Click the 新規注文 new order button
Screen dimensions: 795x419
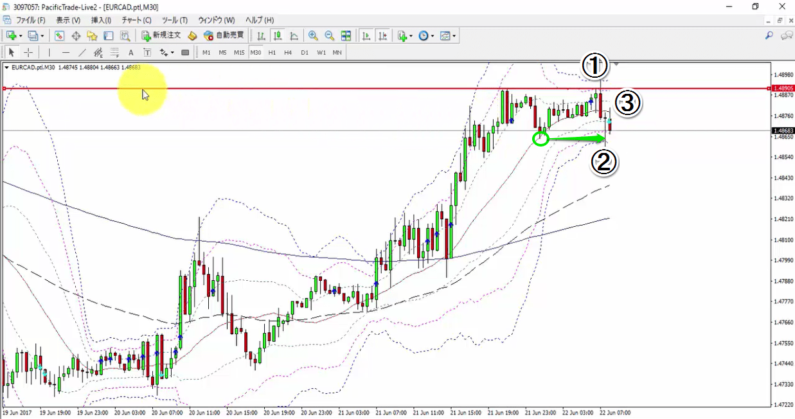coord(161,36)
